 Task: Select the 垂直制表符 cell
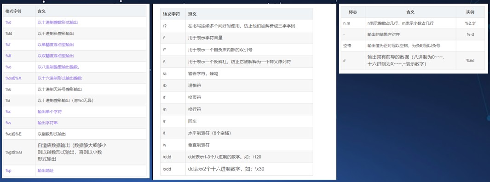pyautogui.click(x=249, y=145)
